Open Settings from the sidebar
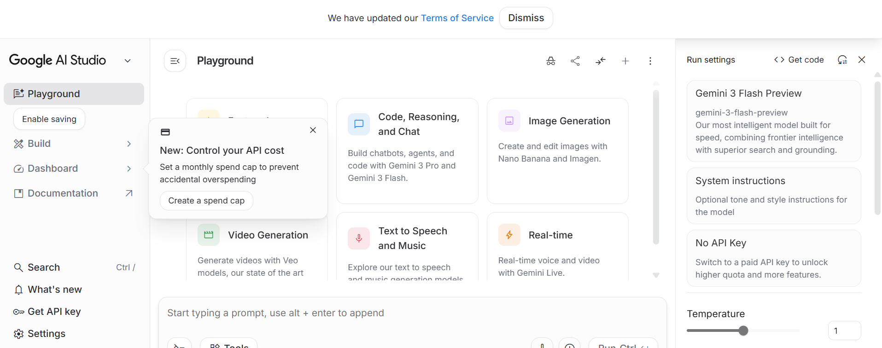 coord(74,334)
